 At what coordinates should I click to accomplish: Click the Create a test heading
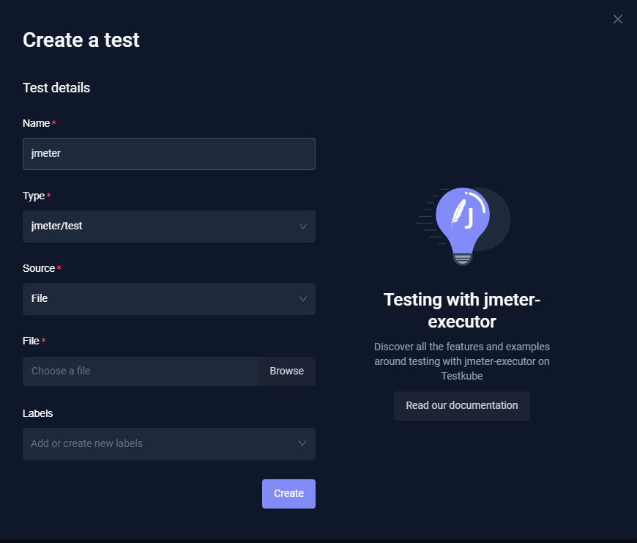(x=81, y=40)
